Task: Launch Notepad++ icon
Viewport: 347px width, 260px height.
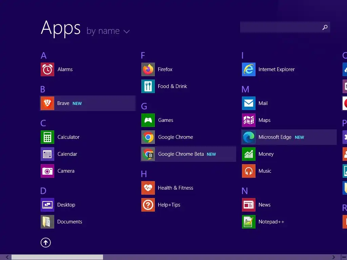Action: coord(249,222)
